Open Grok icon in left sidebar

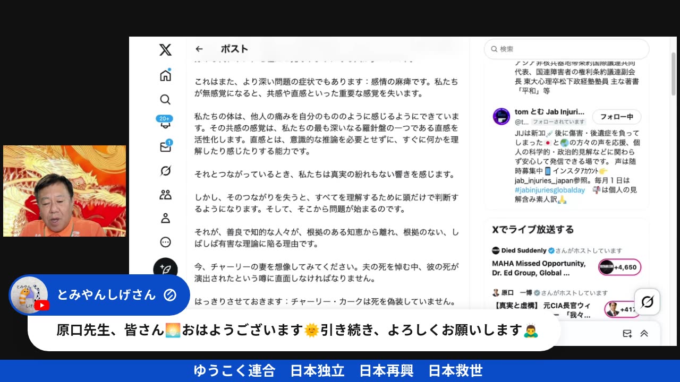(165, 171)
